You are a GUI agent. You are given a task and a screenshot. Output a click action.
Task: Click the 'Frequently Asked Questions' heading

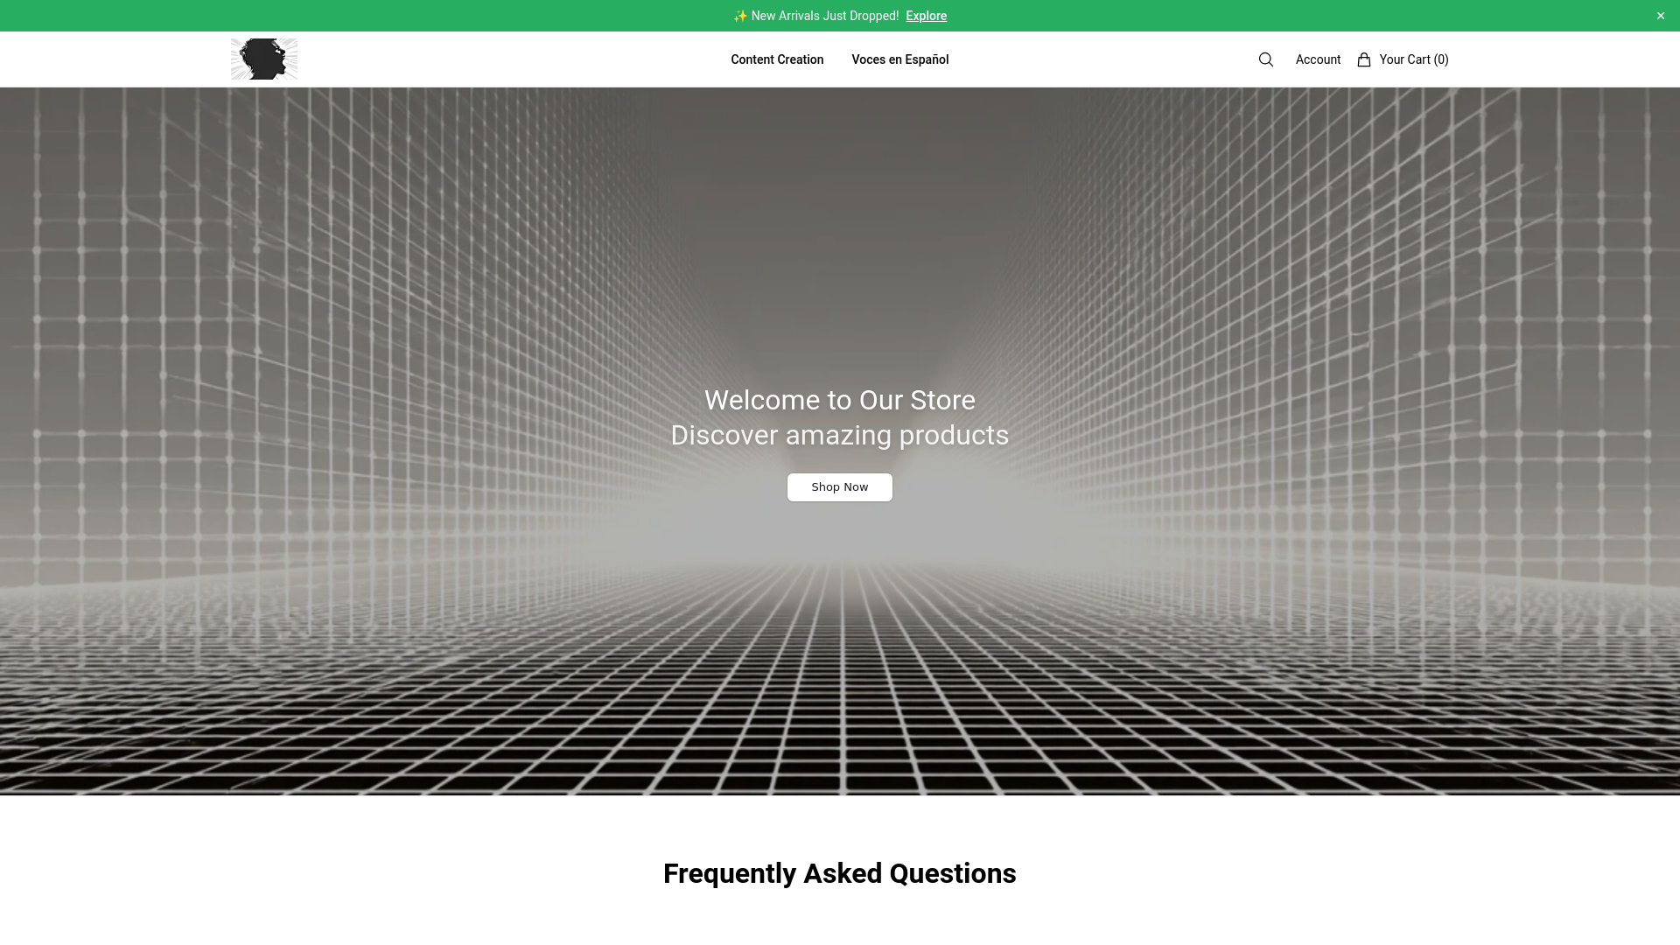point(840,873)
